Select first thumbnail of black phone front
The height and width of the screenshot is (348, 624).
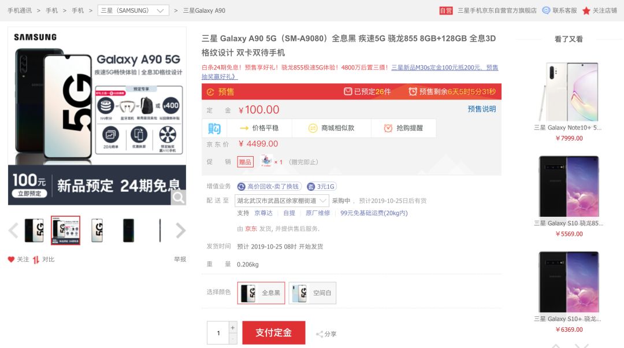pos(34,230)
